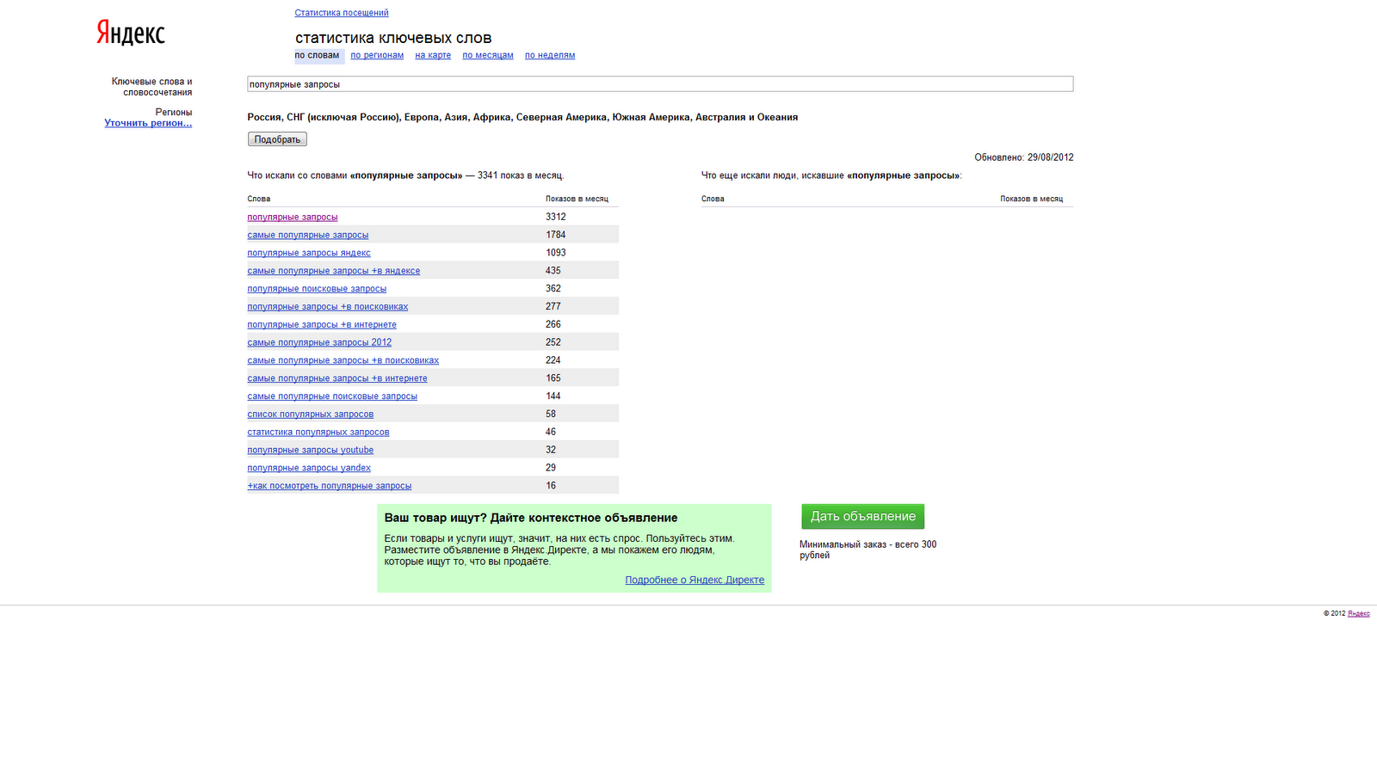
Task: Switch to the по регионам tab
Action: [377, 55]
